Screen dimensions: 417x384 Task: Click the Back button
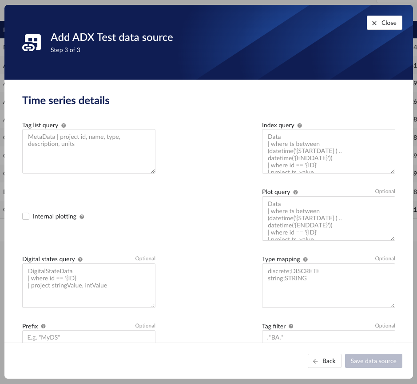tap(325, 361)
